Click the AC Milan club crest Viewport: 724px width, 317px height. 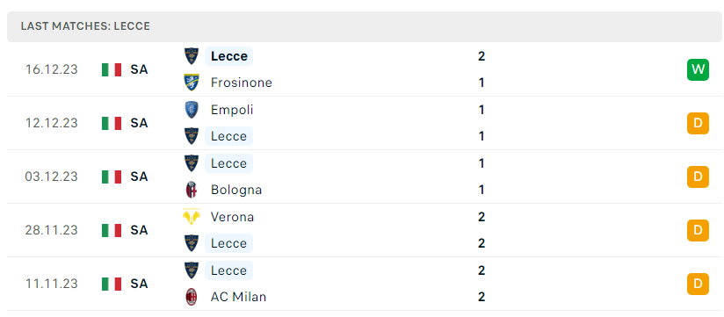coord(192,297)
